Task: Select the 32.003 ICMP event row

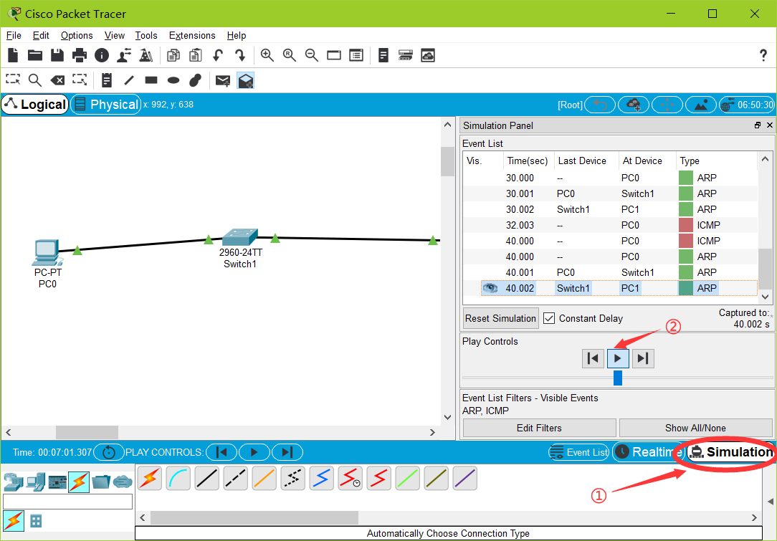Action: click(611, 225)
